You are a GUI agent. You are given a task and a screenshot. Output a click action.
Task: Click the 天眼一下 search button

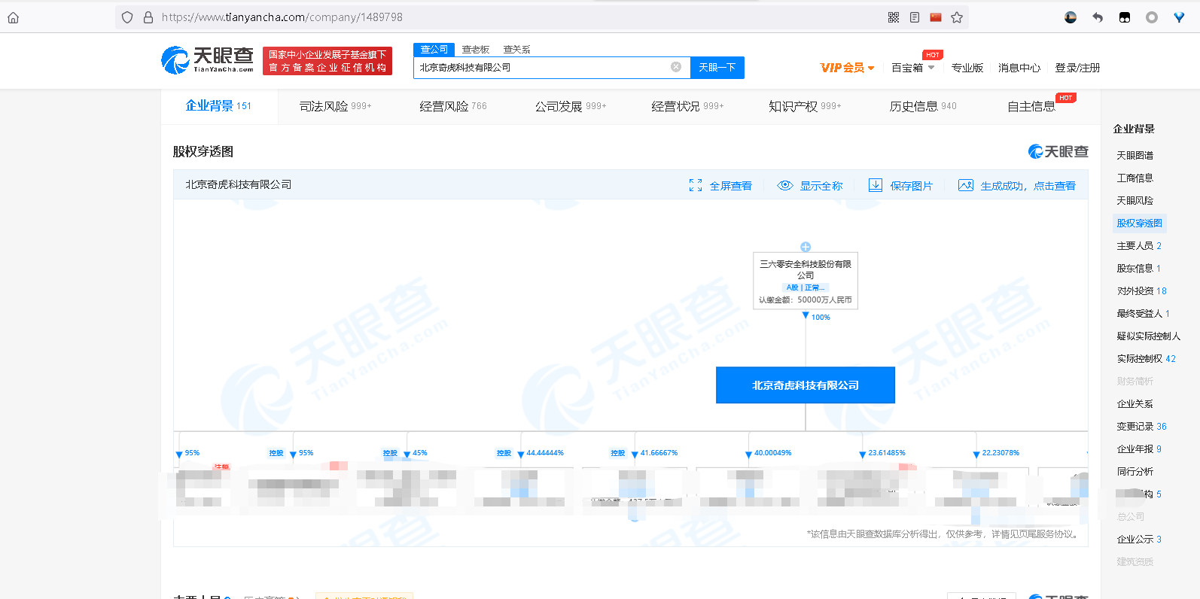(717, 68)
